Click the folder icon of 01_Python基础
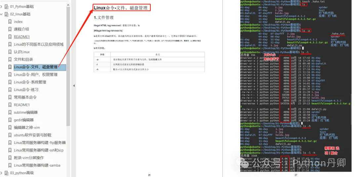Screen dimensions: 357x177 coord(6,7)
